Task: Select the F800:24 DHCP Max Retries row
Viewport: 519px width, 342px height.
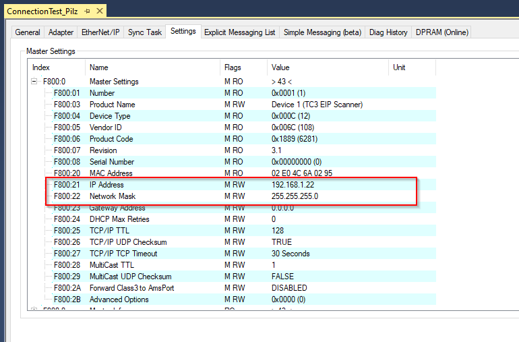Action: pyautogui.click(x=244, y=219)
